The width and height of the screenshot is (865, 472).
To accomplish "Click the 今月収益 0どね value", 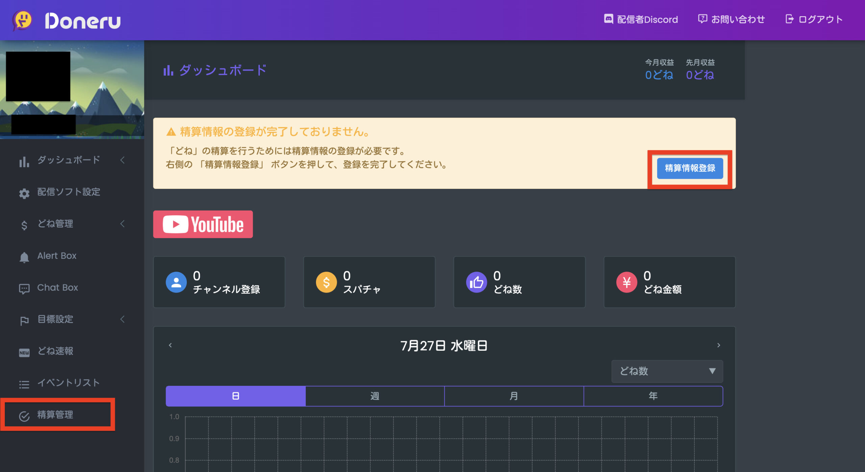I will coord(659,75).
